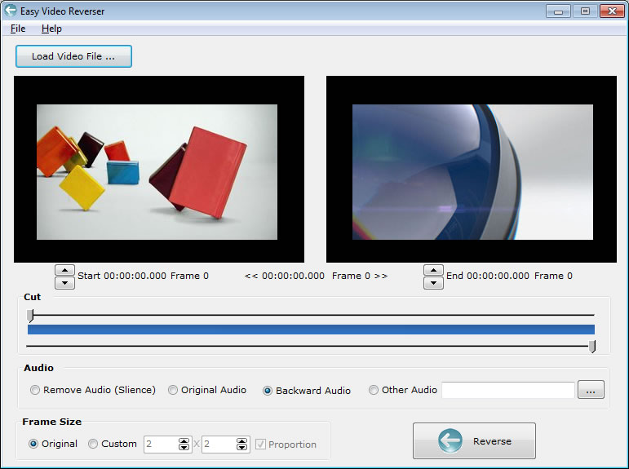Decrement custom width spinner down arrow

point(184,447)
